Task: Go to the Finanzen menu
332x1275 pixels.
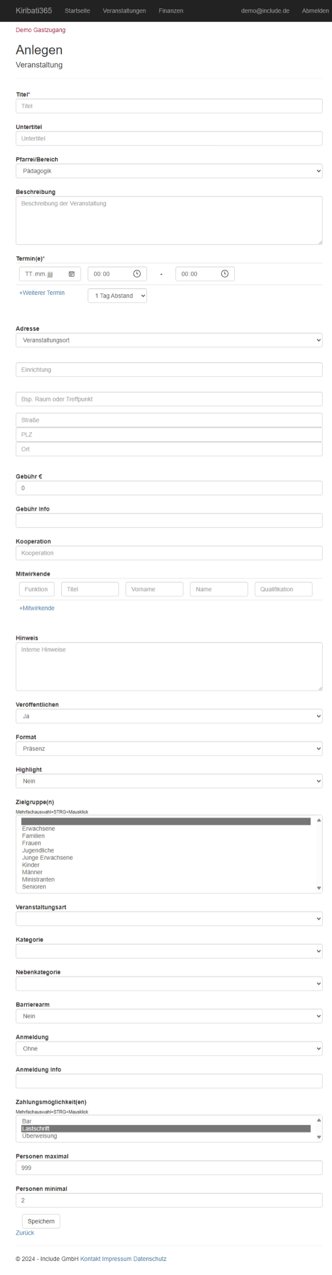Action: coord(171,10)
